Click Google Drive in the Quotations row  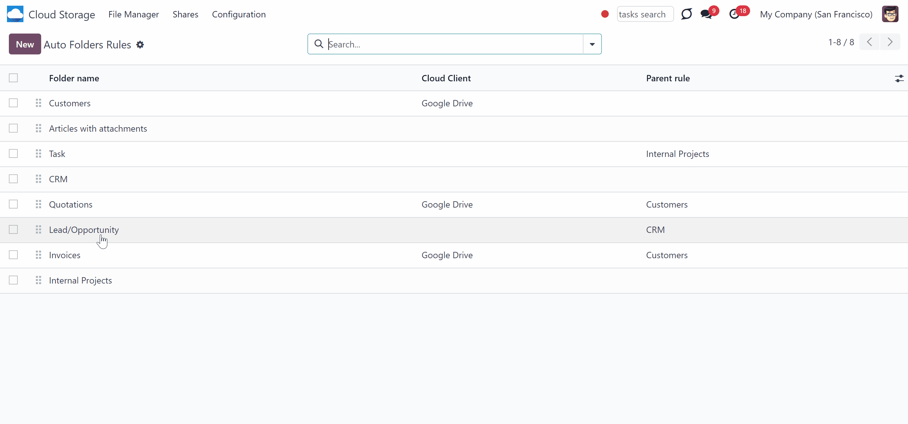pyautogui.click(x=447, y=205)
